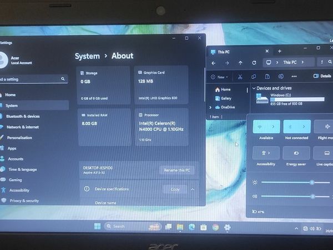
Task: Open a new File Explorer tab
Action: click(x=280, y=51)
